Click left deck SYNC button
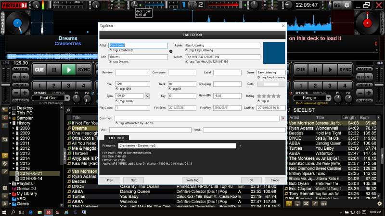 [83, 70]
